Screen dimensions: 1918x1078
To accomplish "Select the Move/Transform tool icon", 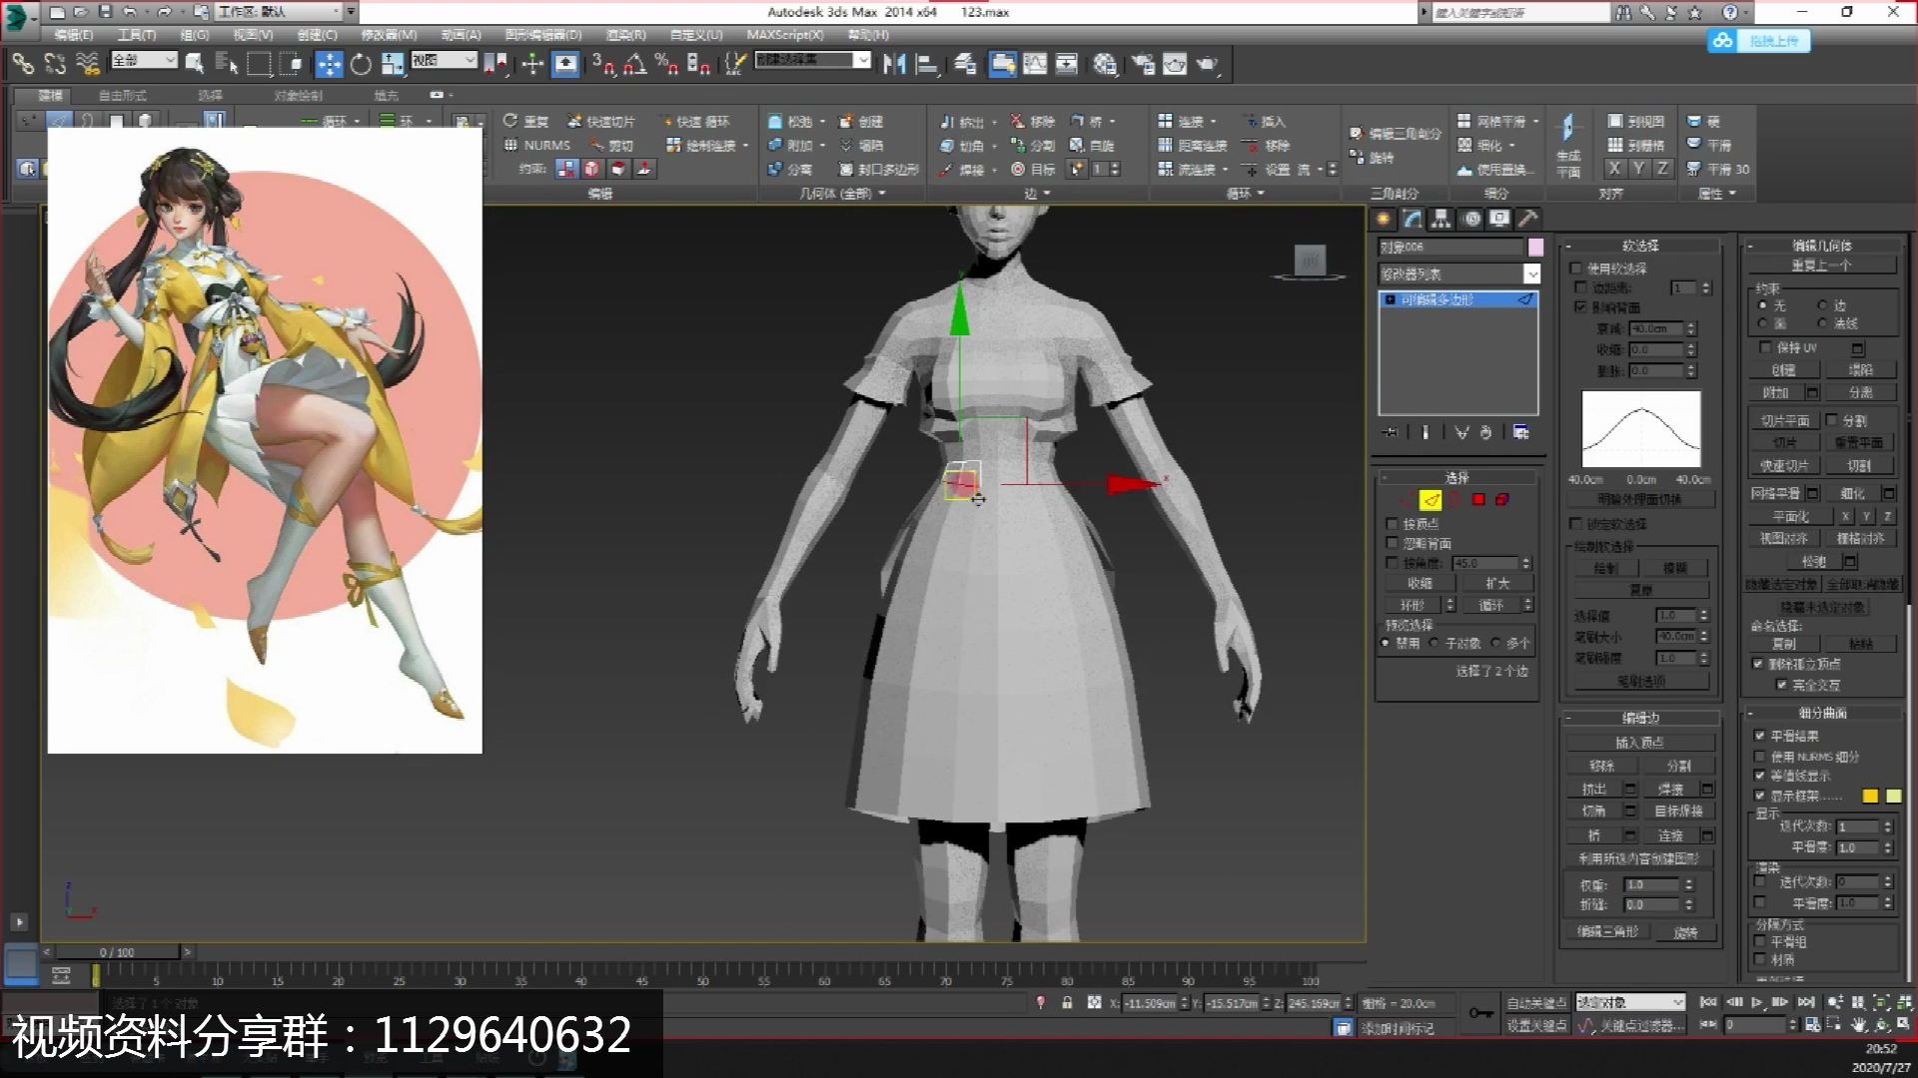I will pos(328,63).
